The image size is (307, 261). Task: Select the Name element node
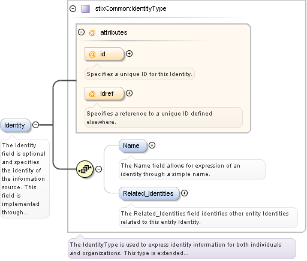tap(133, 145)
